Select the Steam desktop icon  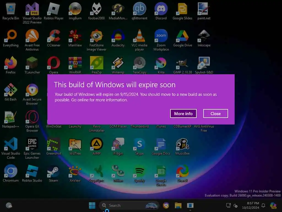54,173
